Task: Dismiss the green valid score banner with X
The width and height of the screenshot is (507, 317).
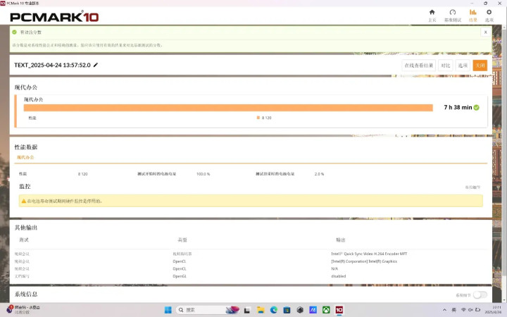Action: (485, 32)
